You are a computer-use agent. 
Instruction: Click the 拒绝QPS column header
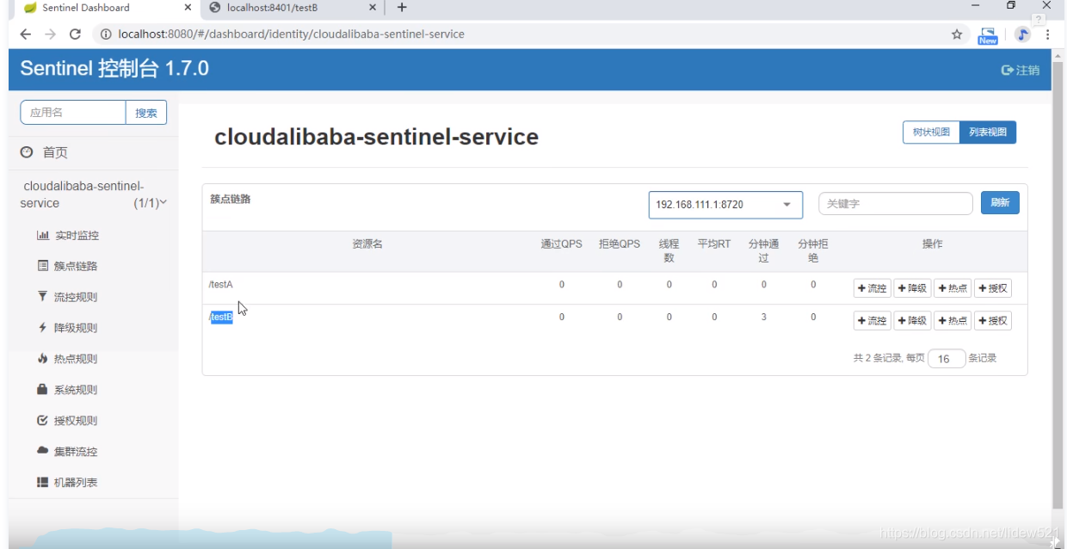tap(620, 244)
